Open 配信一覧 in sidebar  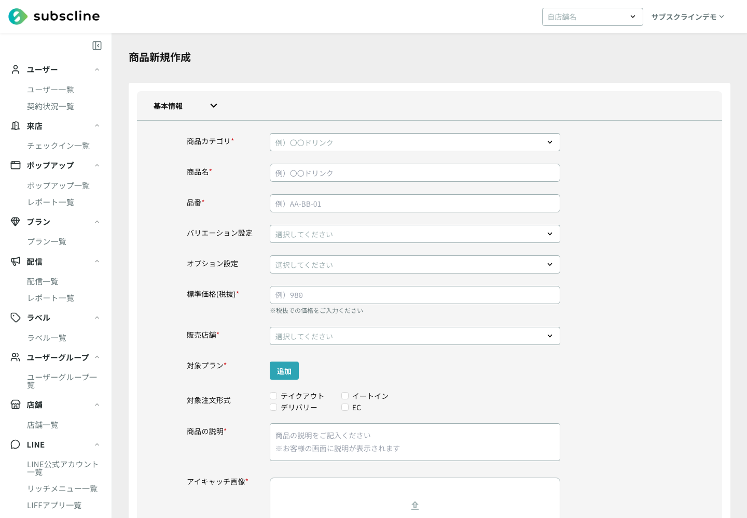point(43,281)
